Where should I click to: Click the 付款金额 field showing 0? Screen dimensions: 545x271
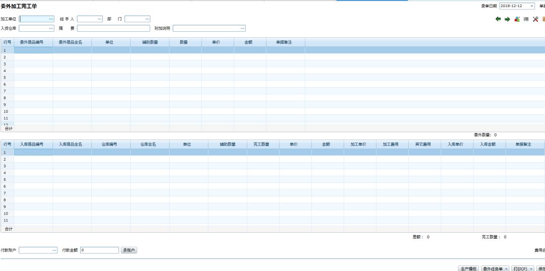click(99, 250)
